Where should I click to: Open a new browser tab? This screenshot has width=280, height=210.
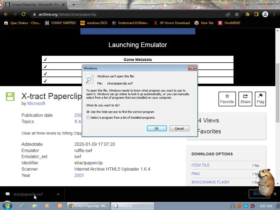click(74, 5)
